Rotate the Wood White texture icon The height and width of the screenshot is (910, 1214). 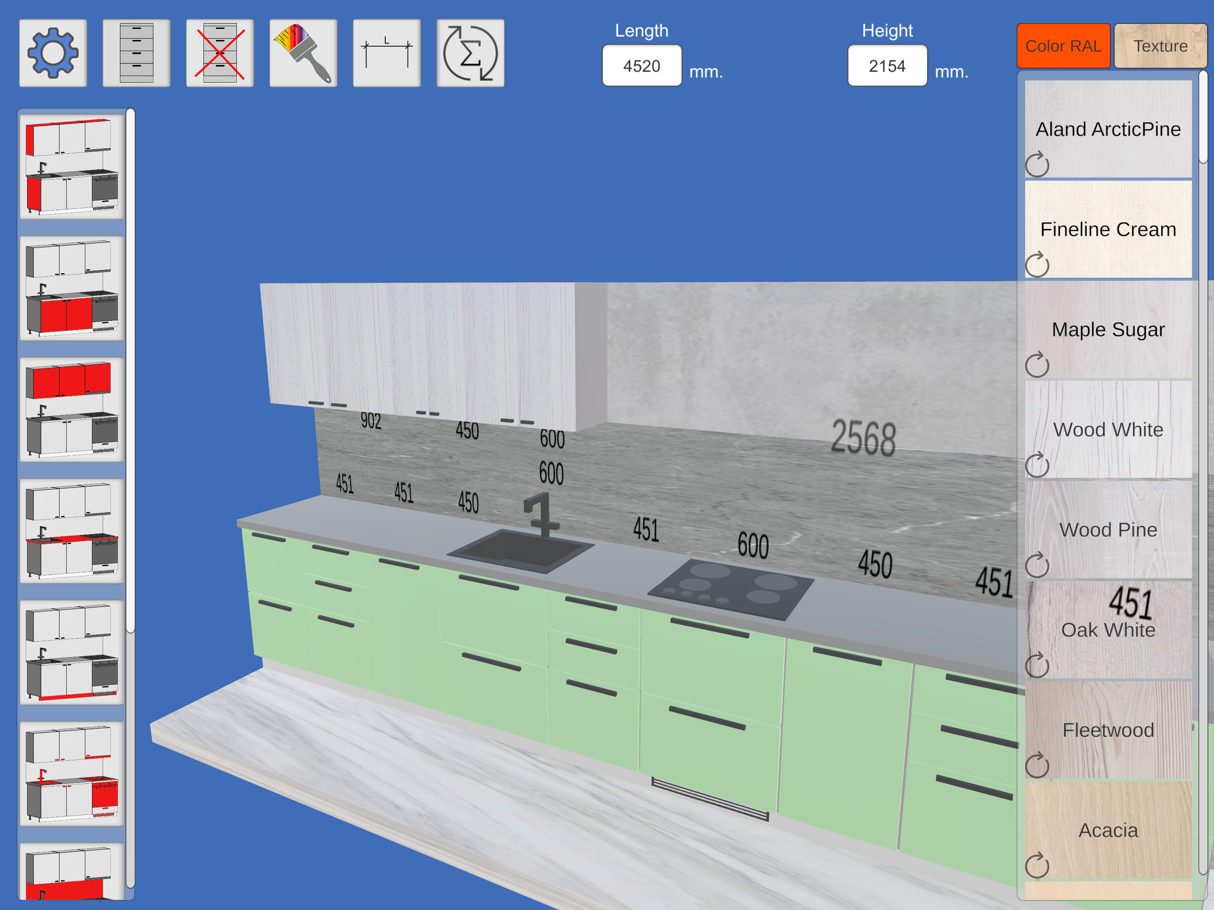pos(1037,465)
